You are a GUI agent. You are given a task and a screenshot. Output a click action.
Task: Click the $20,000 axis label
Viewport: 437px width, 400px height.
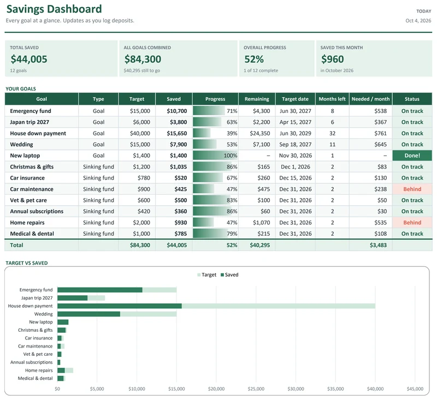(216, 389)
